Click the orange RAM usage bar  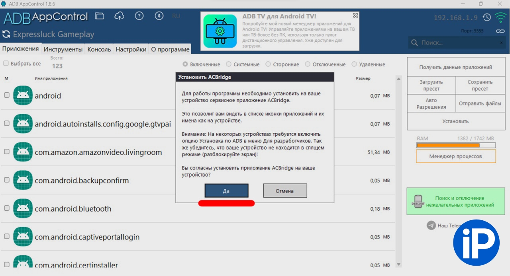[x=456, y=146]
